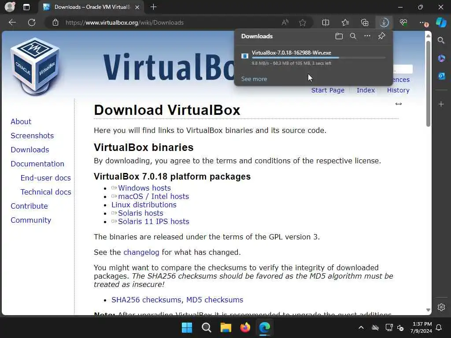Pin the Downloads panel
451x338 pixels.
(x=381, y=36)
